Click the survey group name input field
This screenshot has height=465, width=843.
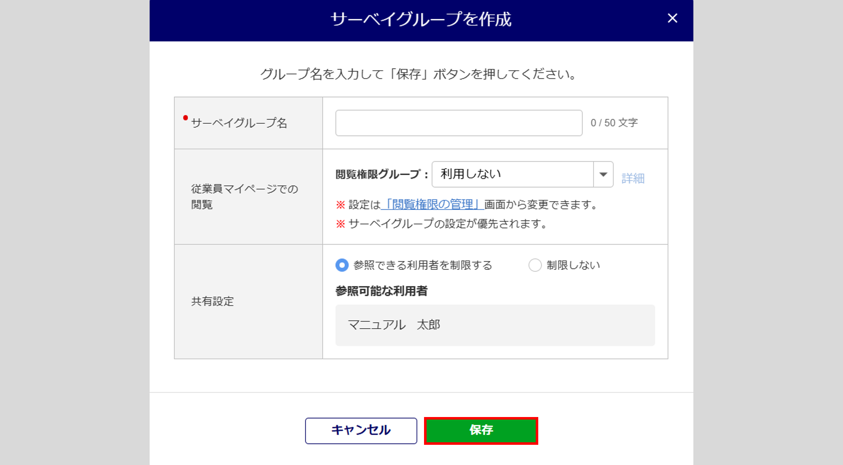click(x=459, y=123)
